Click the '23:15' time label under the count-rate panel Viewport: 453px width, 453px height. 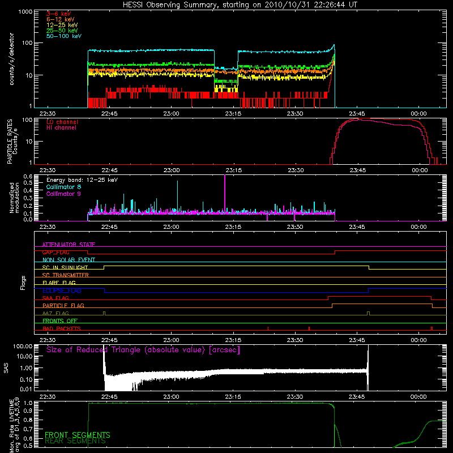[x=233, y=114]
